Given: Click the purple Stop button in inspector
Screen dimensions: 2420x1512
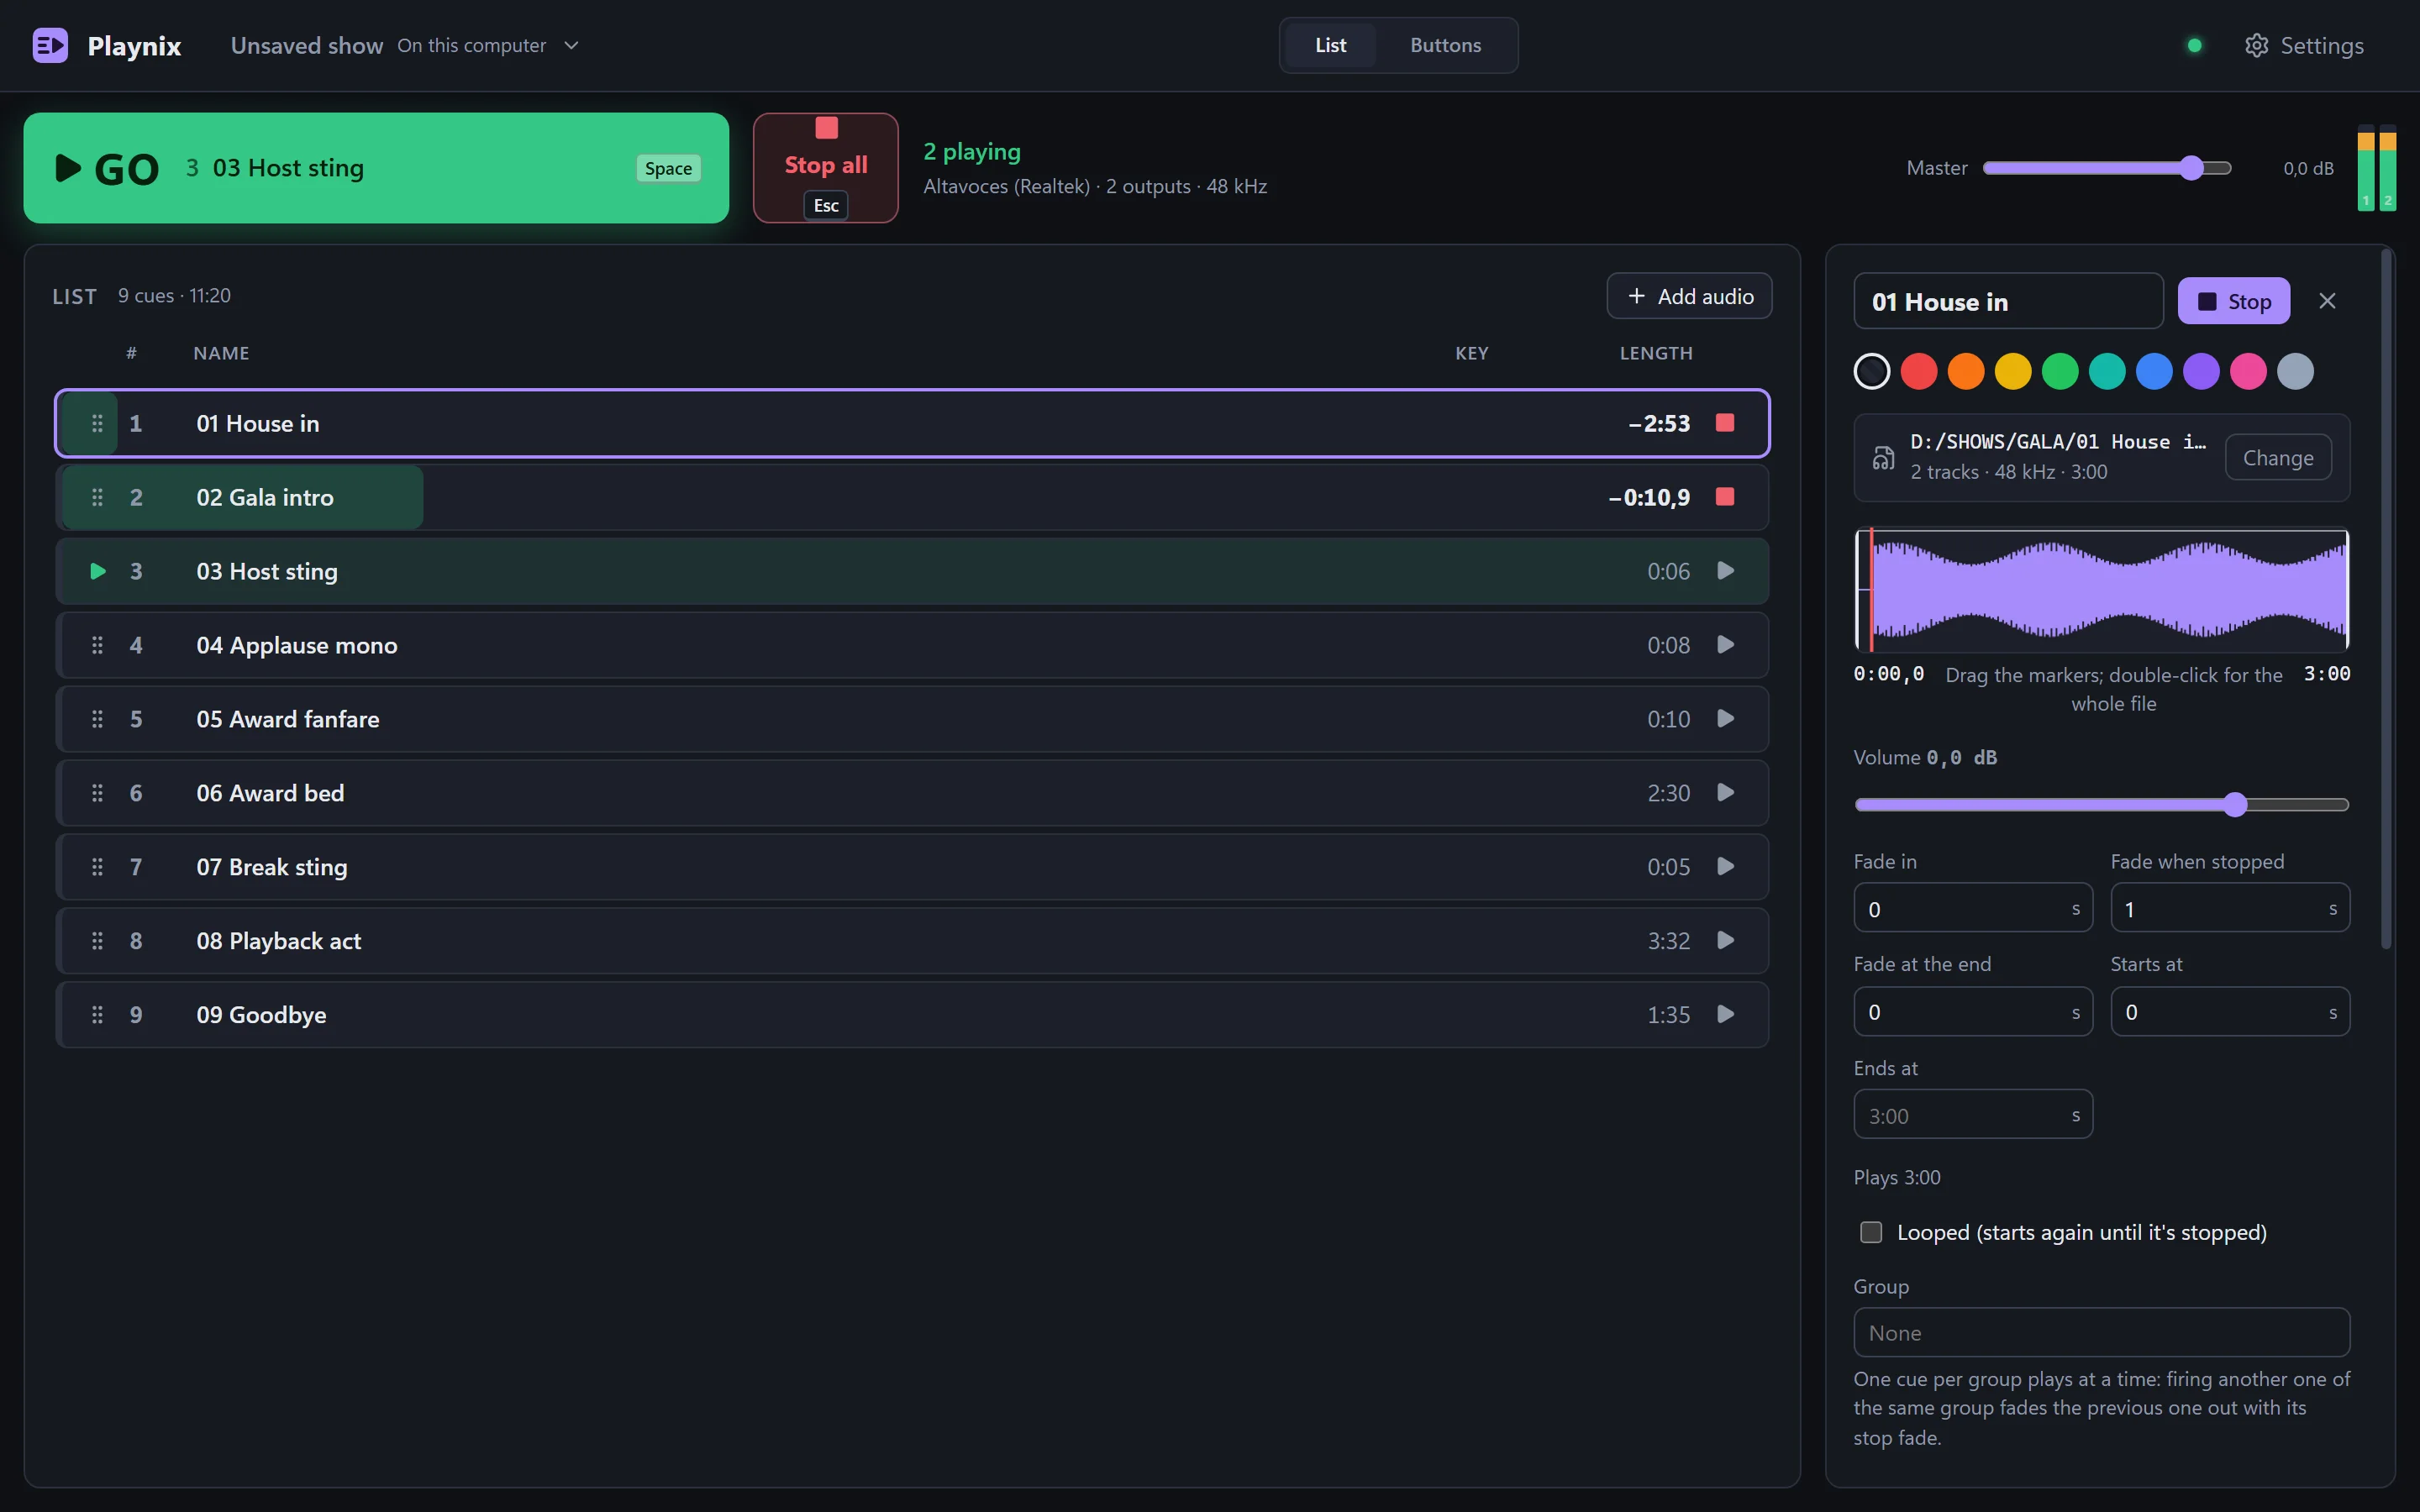Looking at the screenshot, I should pos(2233,301).
